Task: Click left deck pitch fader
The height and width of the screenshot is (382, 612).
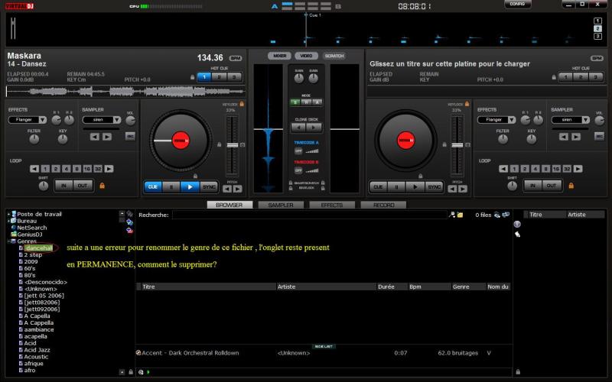Action: [x=233, y=144]
